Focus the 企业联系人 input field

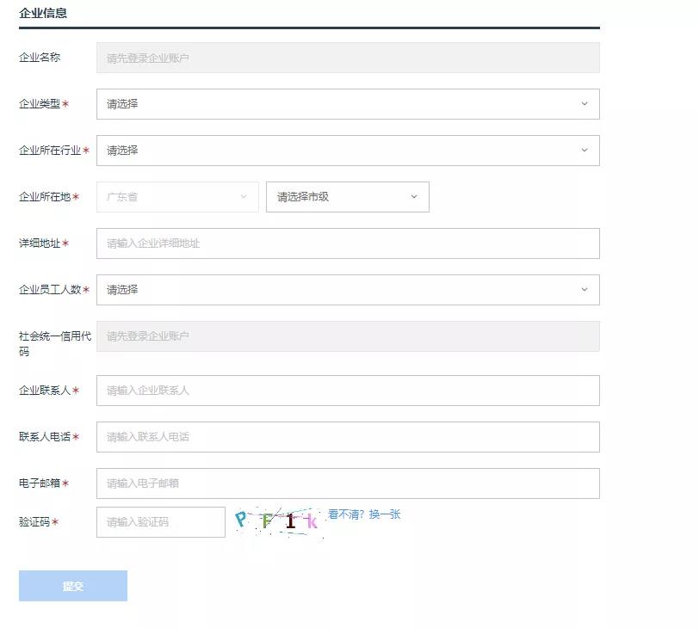pyautogui.click(x=348, y=391)
